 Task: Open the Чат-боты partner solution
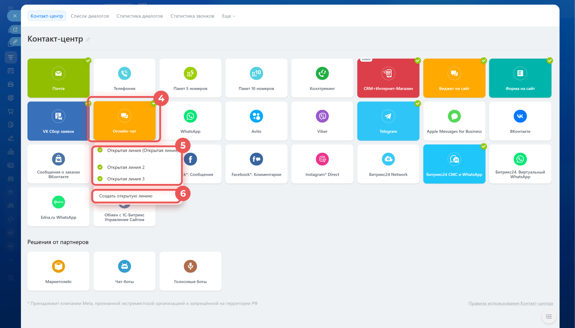point(124,271)
